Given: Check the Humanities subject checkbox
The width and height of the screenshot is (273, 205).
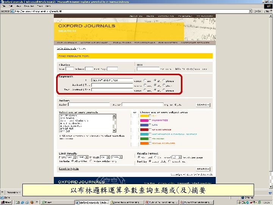Looking at the screenshot, I should 150,120.
